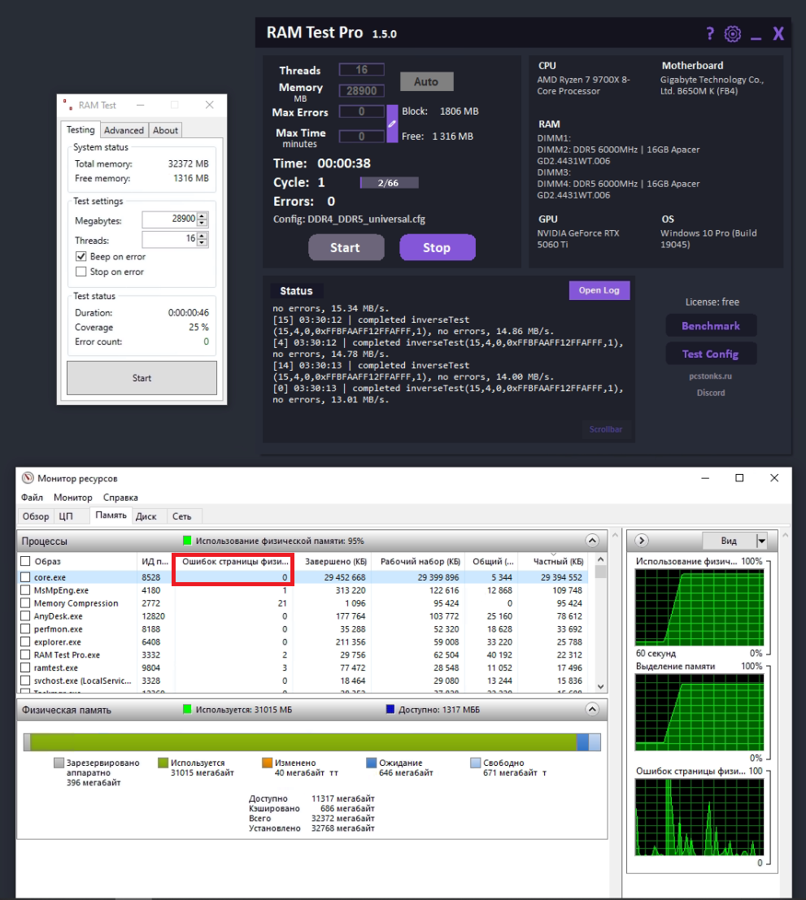The width and height of the screenshot is (806, 900).
Task: Click the Memory MB field showing 28900
Action: (361, 91)
